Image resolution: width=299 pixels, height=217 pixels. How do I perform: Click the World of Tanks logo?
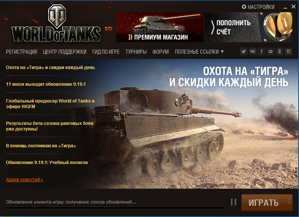[x=57, y=24]
